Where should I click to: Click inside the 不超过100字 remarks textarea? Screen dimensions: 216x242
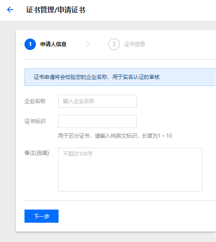click(x=130, y=170)
